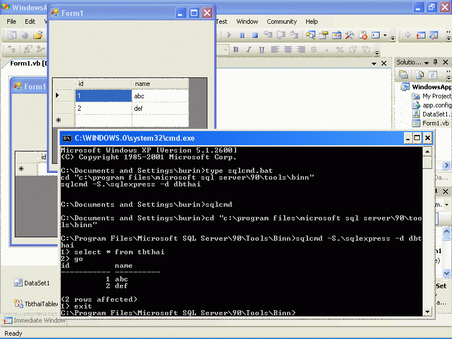The height and width of the screenshot is (339, 452).
Task: Select the abc cell in Form1 grid
Action: tap(160, 96)
